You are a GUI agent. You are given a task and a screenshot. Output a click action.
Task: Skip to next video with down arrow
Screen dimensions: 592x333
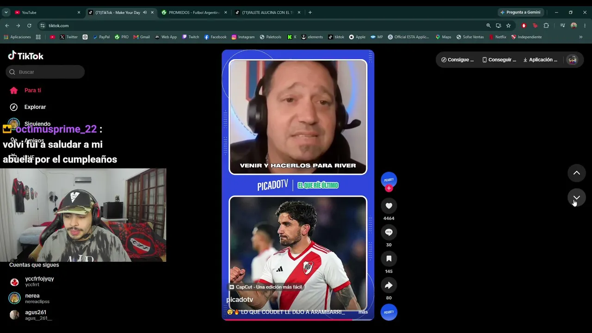(576, 198)
